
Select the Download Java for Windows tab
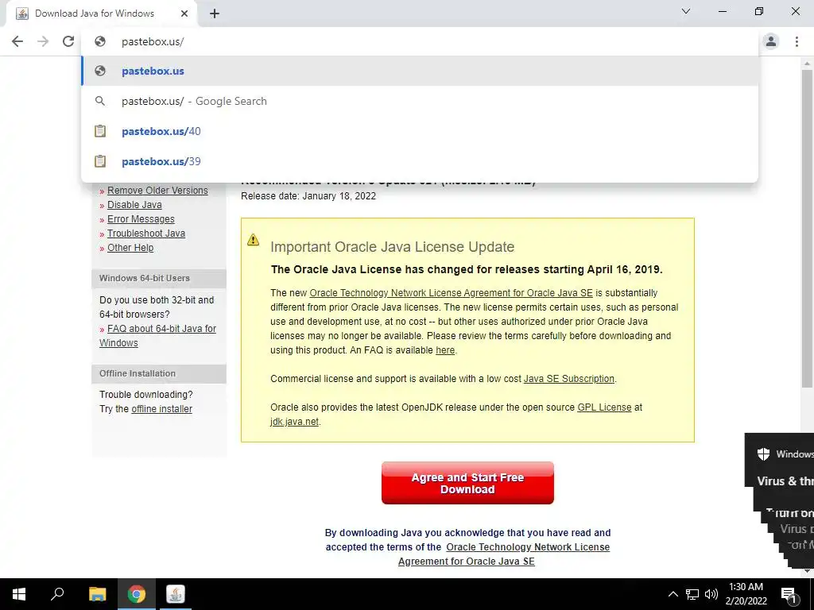[101, 14]
